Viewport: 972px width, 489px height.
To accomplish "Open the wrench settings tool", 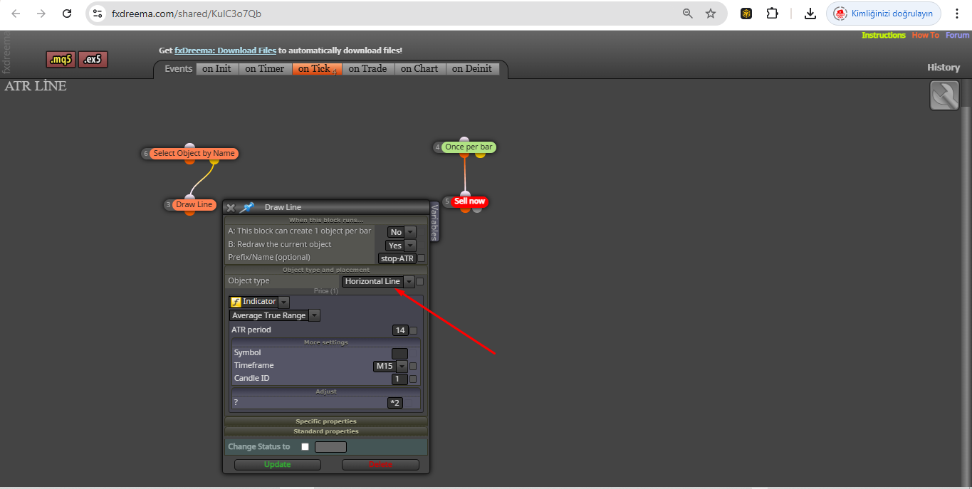I will (x=944, y=95).
